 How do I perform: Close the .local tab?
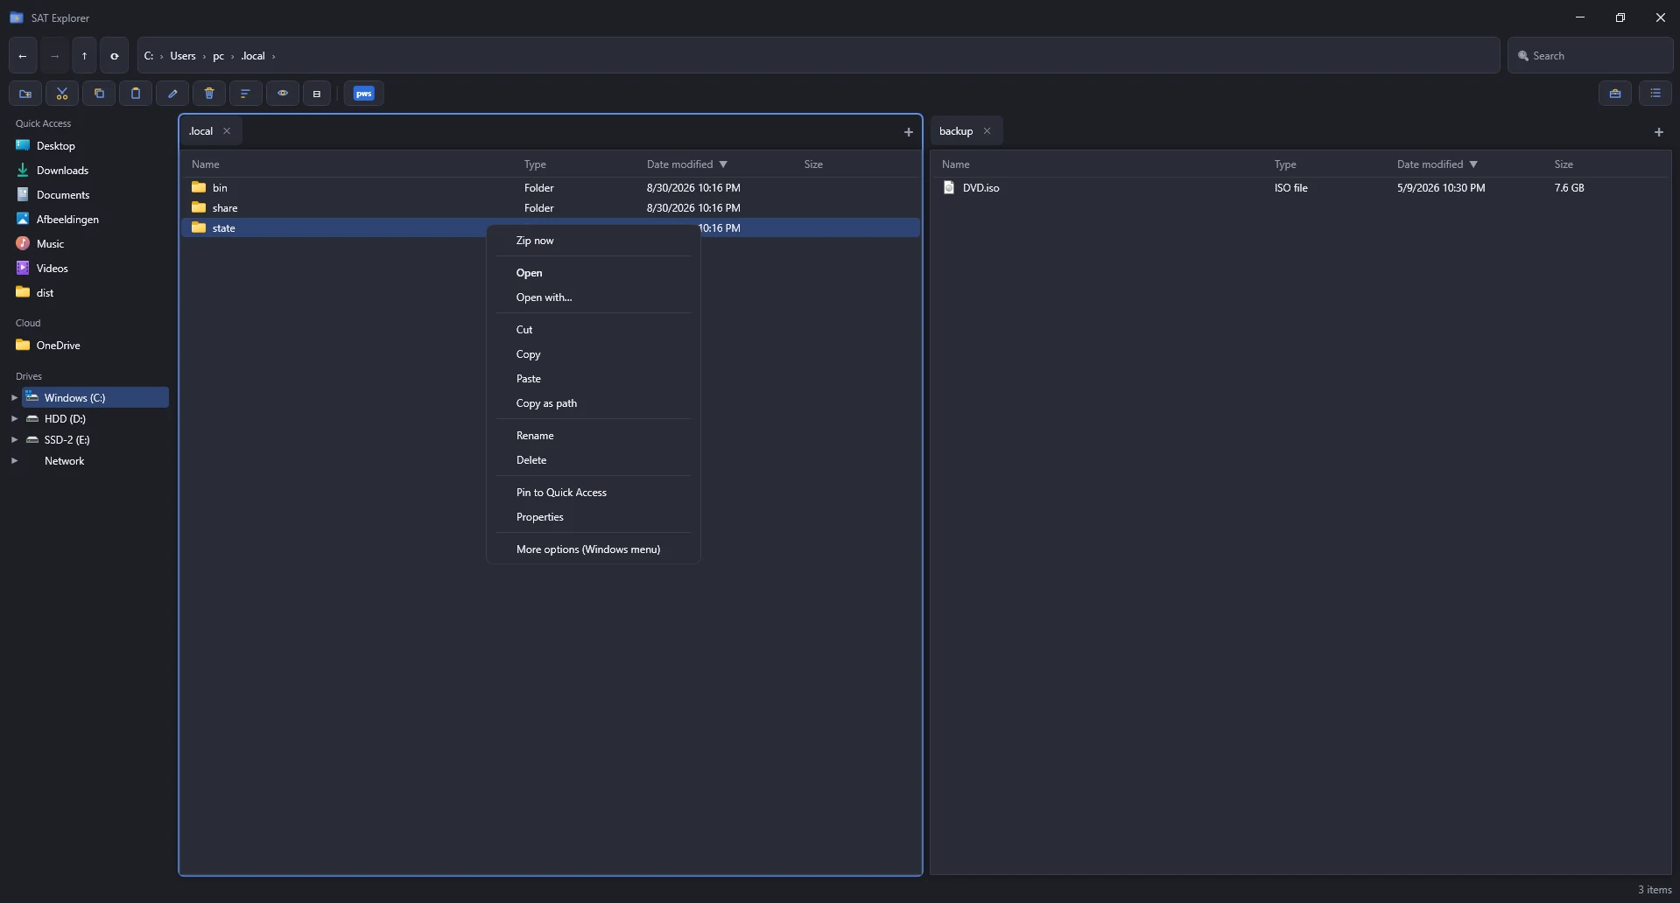(x=227, y=131)
